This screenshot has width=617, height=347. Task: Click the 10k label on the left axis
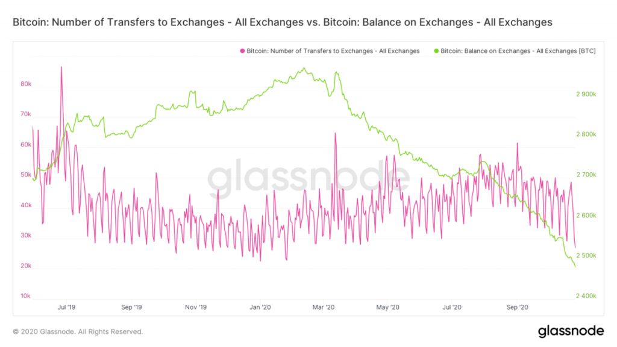(x=25, y=296)
